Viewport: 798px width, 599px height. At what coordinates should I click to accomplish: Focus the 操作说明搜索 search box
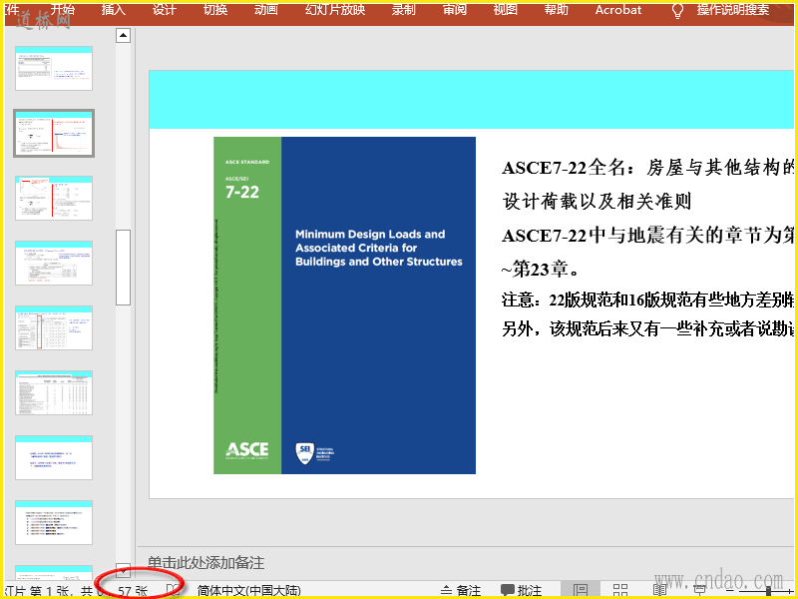tap(733, 9)
